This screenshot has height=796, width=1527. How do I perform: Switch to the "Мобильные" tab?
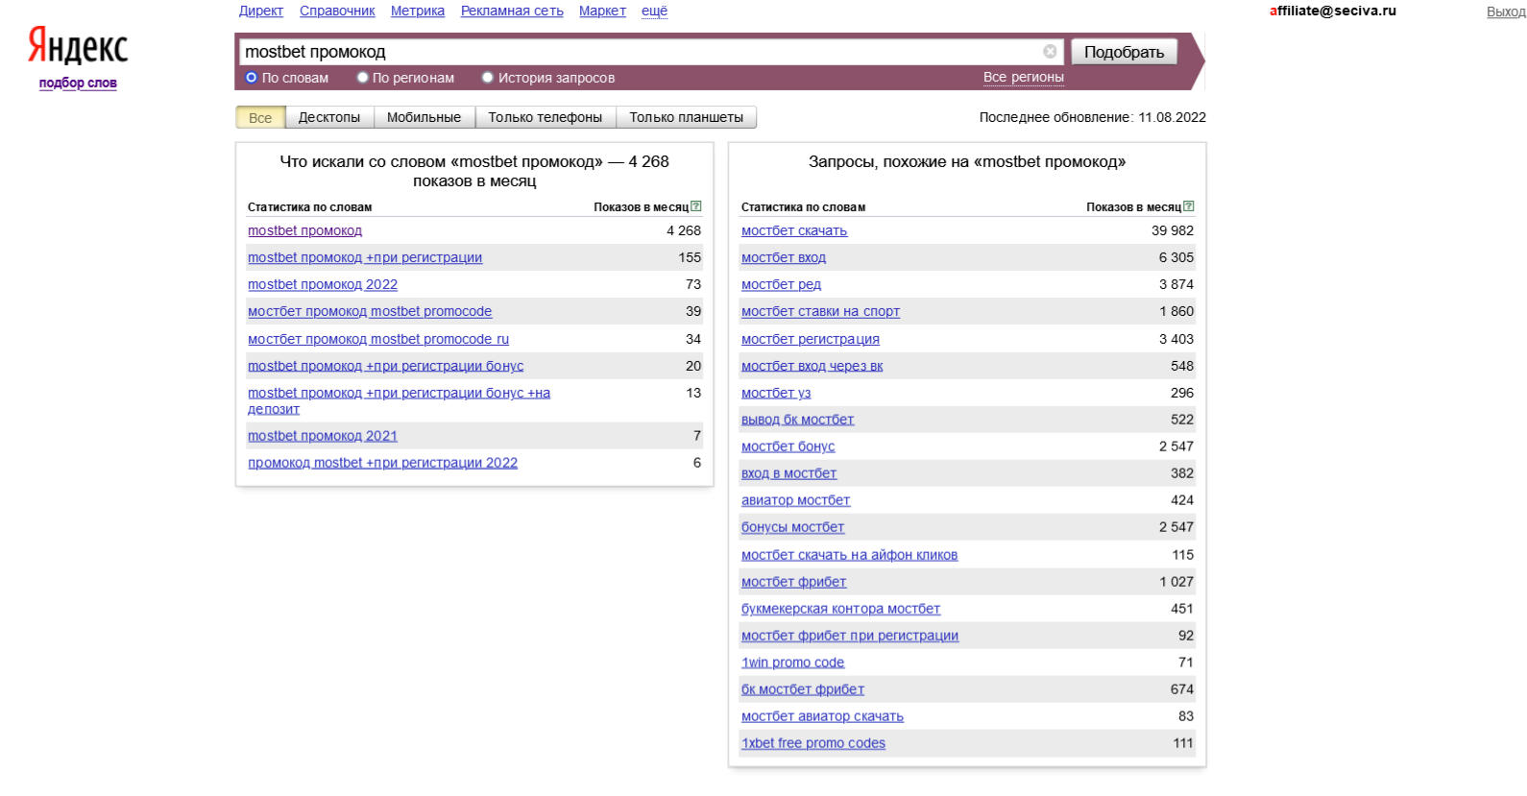click(424, 117)
